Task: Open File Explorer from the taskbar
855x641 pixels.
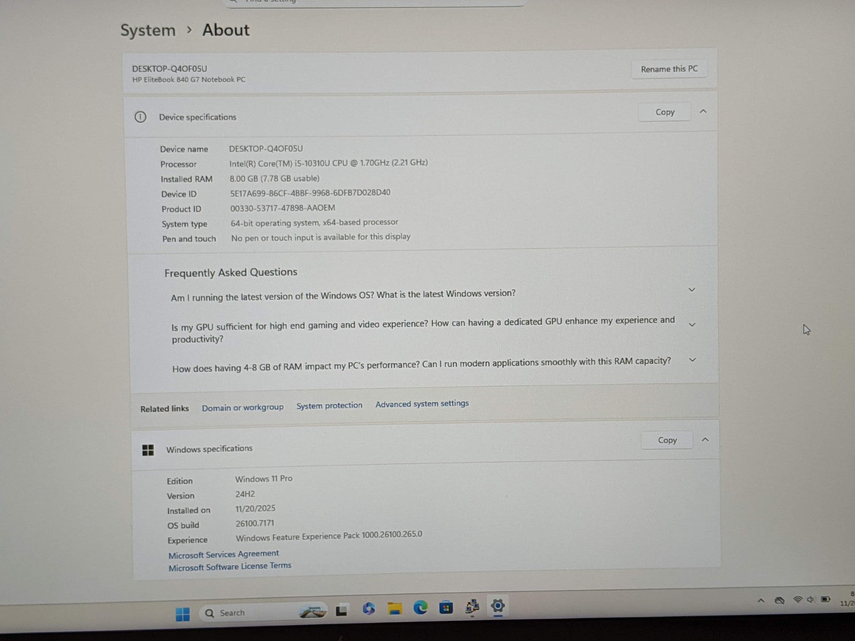Action: pos(394,608)
